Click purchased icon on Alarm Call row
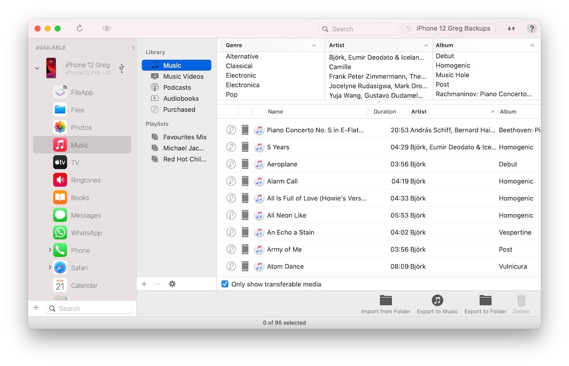The width and height of the screenshot is (569, 366). tap(231, 181)
